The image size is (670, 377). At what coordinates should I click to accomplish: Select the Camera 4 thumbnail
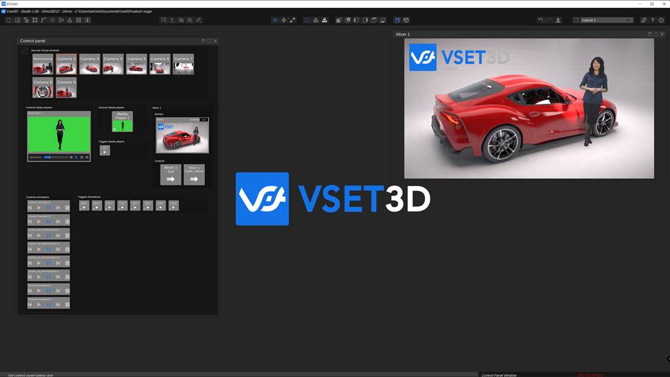[x=113, y=64]
